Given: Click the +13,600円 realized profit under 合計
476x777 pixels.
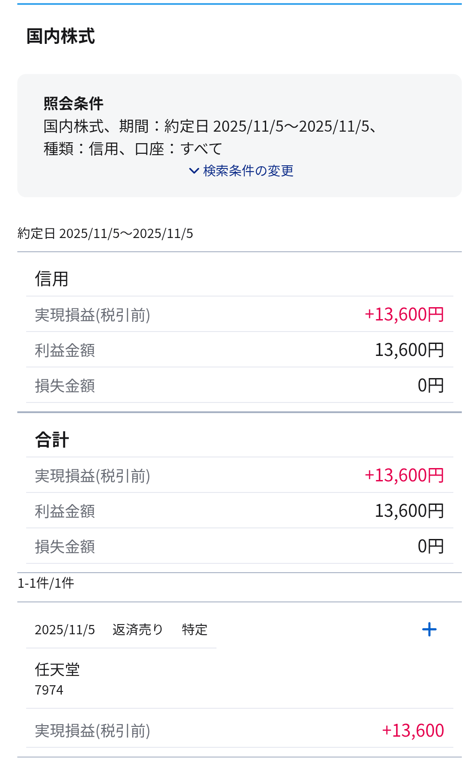Looking at the screenshot, I should [x=404, y=476].
